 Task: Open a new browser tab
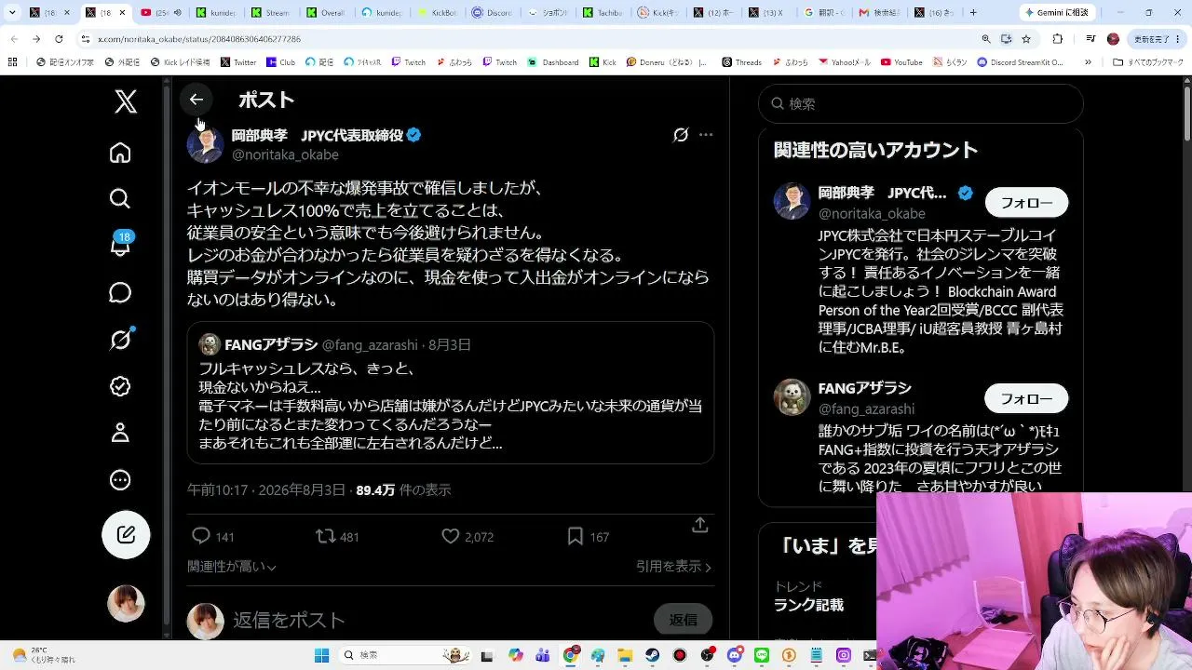[x=973, y=12]
